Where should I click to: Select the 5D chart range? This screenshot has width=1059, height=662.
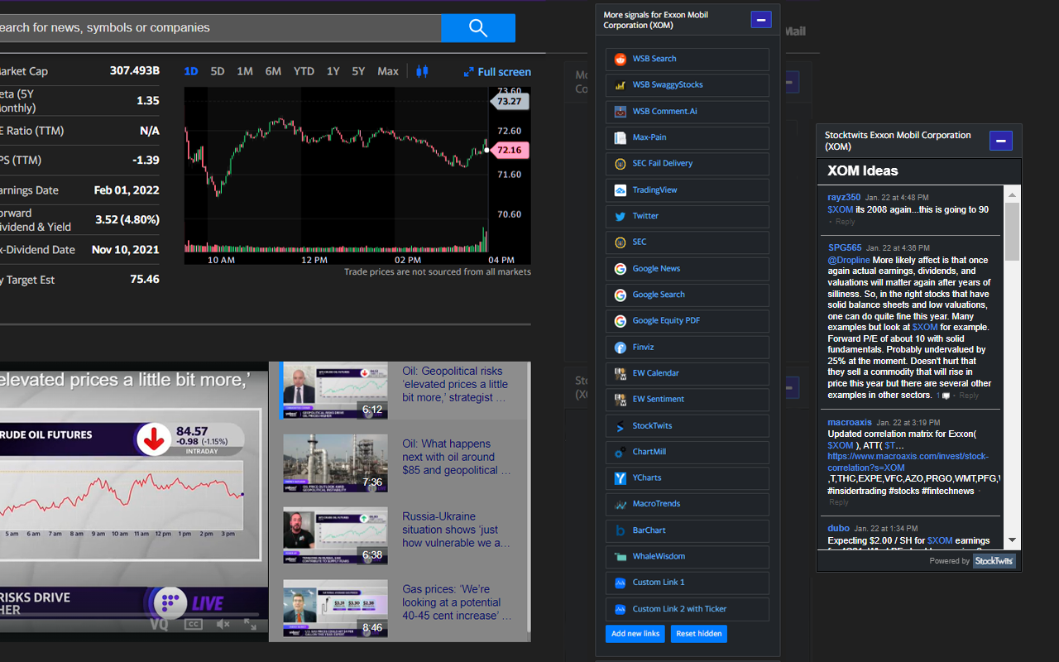[218, 71]
